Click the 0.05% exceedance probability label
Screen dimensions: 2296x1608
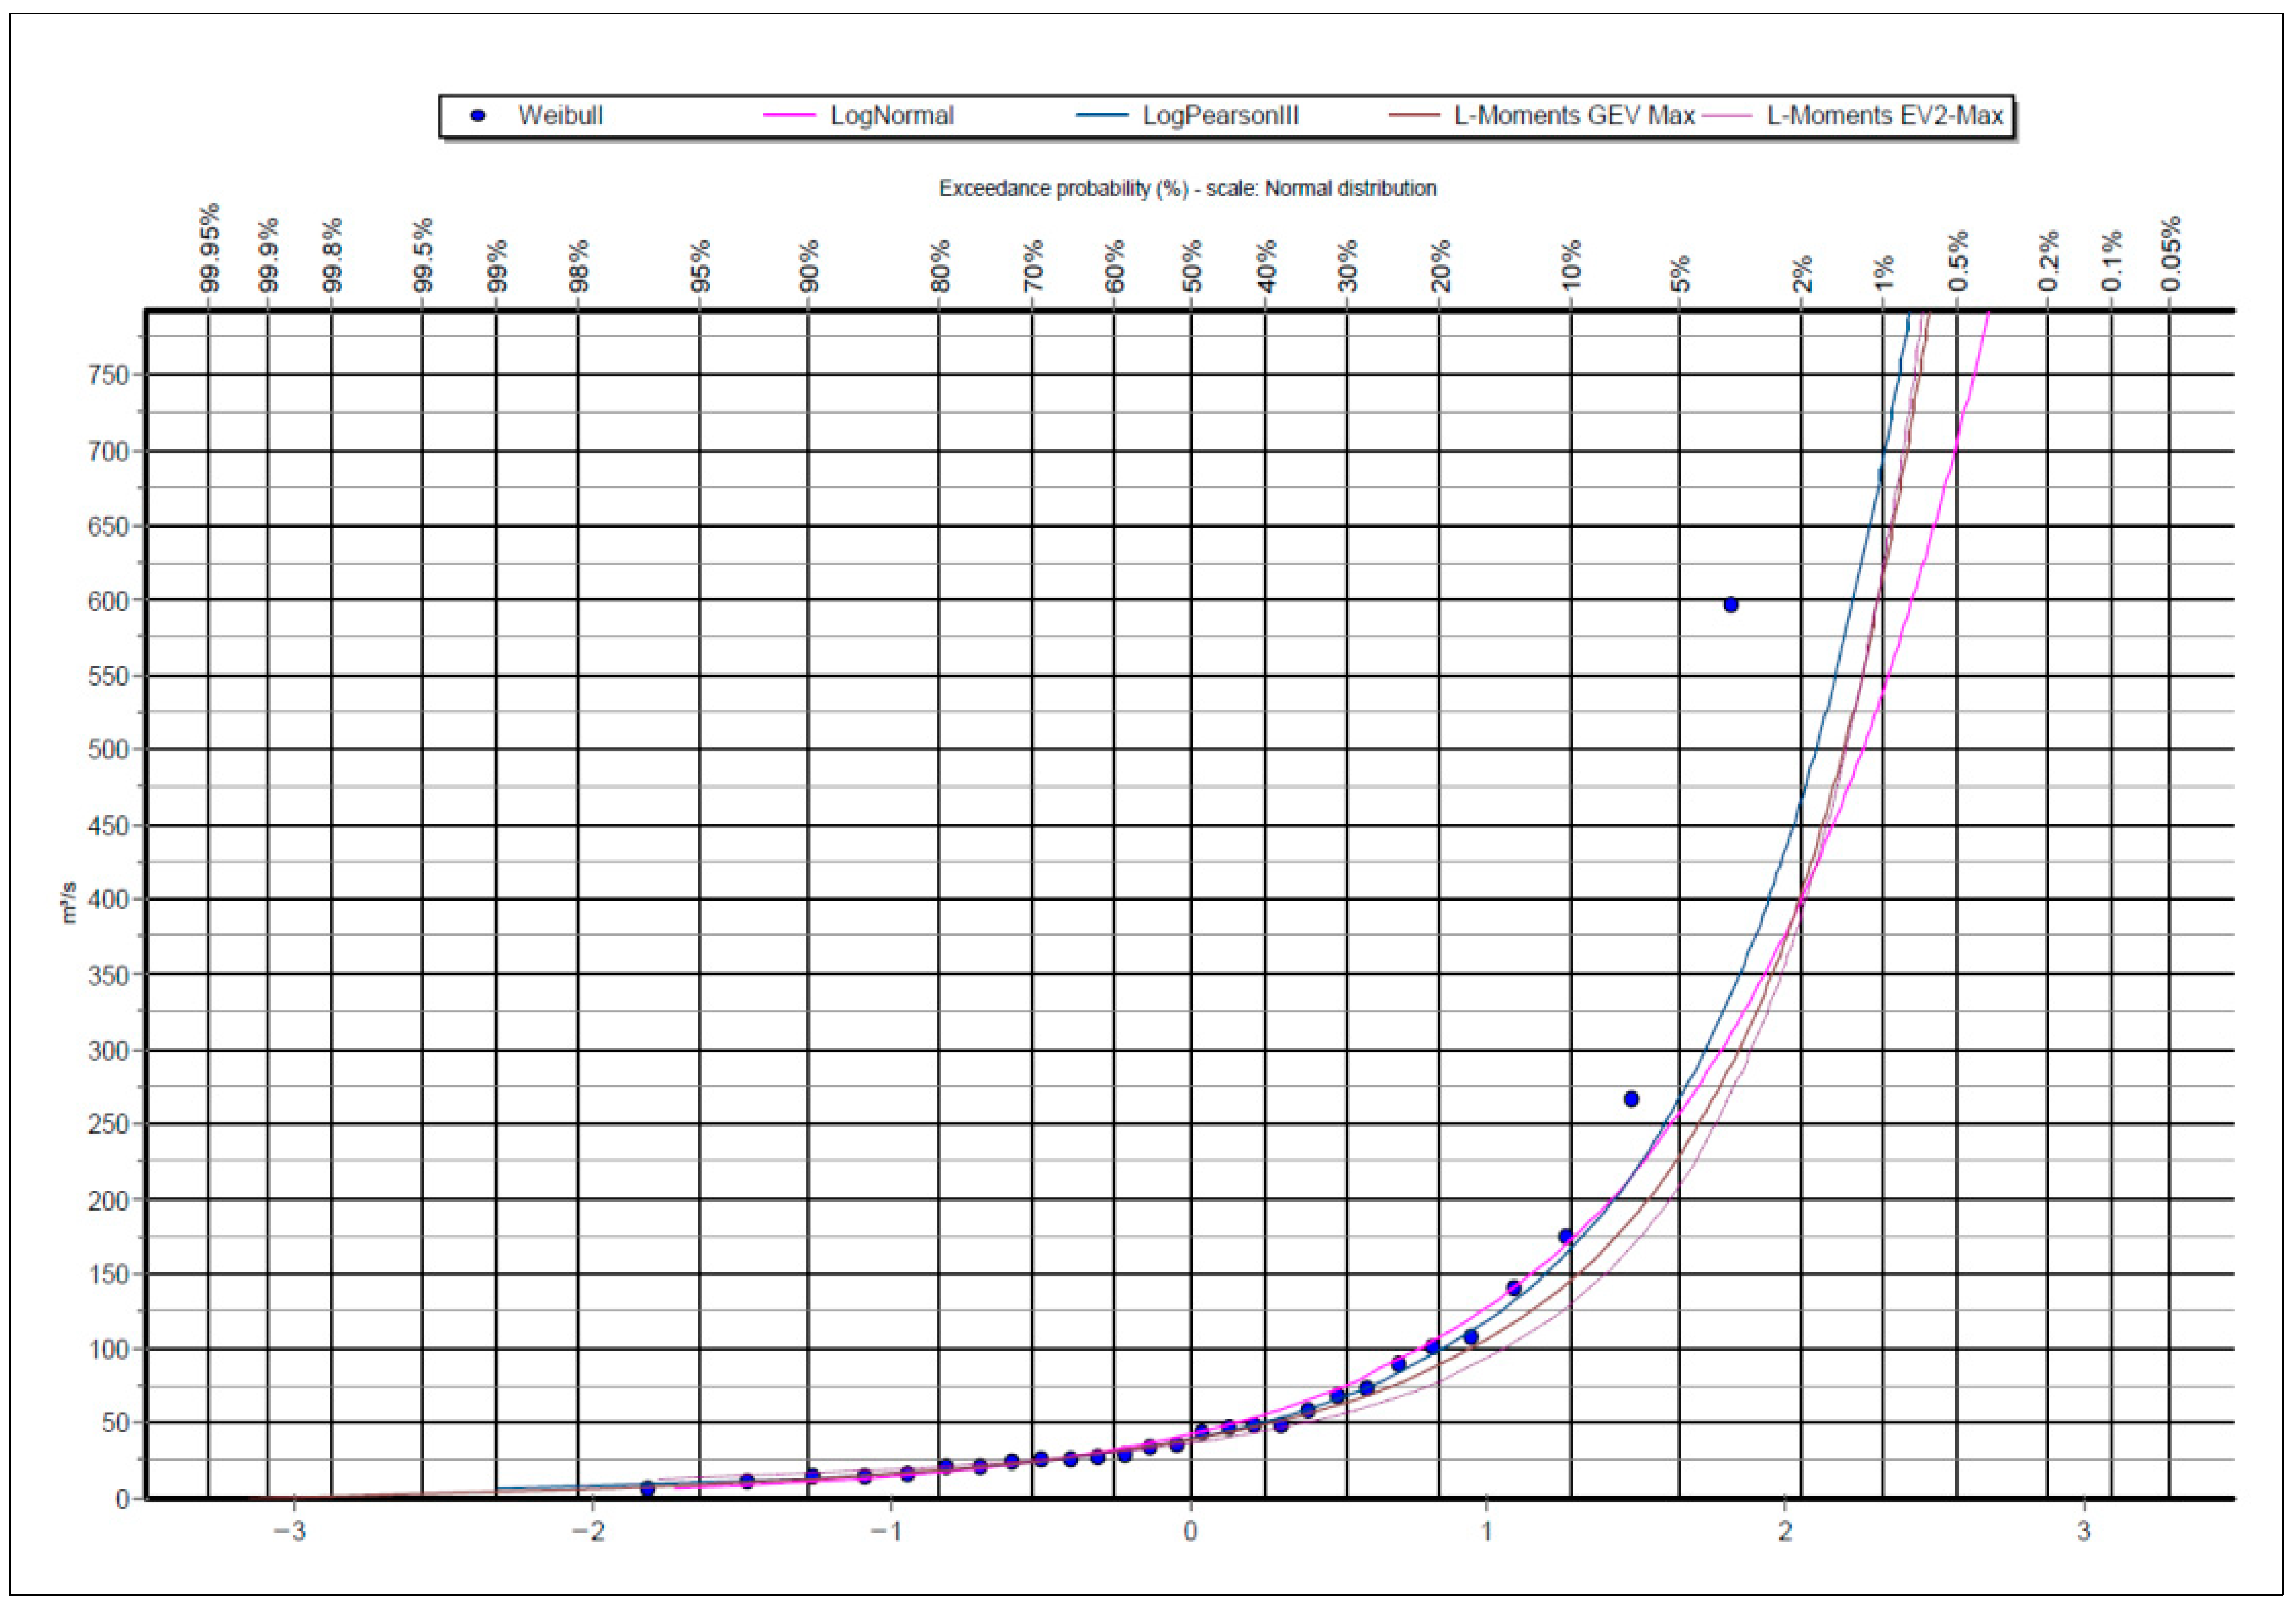(2170, 253)
